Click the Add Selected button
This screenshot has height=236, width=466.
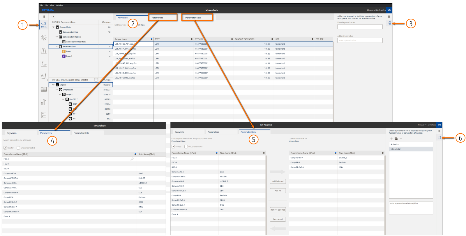pos(278,181)
